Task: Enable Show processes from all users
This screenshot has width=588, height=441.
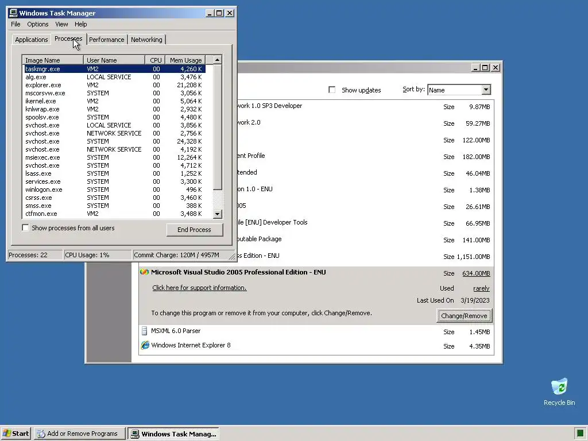Action: tap(25, 228)
